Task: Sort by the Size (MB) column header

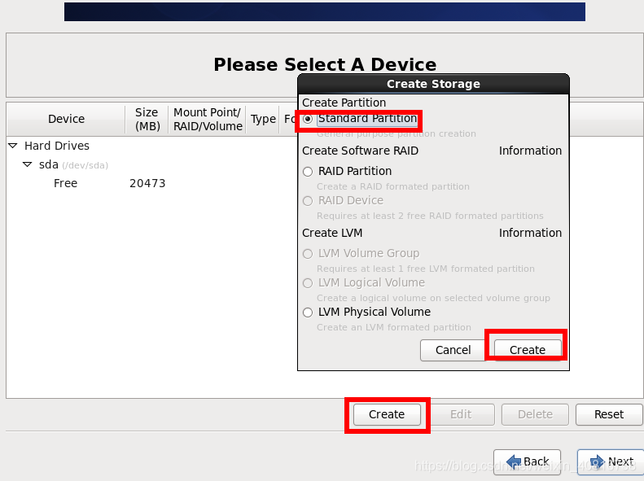Action: point(147,119)
